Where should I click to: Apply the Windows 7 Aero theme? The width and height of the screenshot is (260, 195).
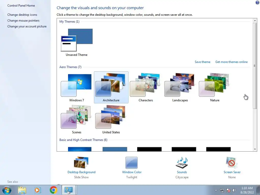coord(76,87)
